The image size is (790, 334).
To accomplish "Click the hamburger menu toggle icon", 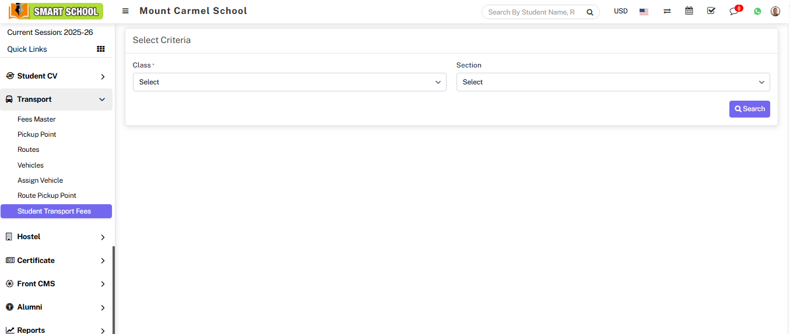I will [x=125, y=11].
